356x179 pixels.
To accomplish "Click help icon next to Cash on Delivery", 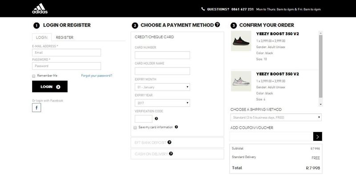I will 171,154.
